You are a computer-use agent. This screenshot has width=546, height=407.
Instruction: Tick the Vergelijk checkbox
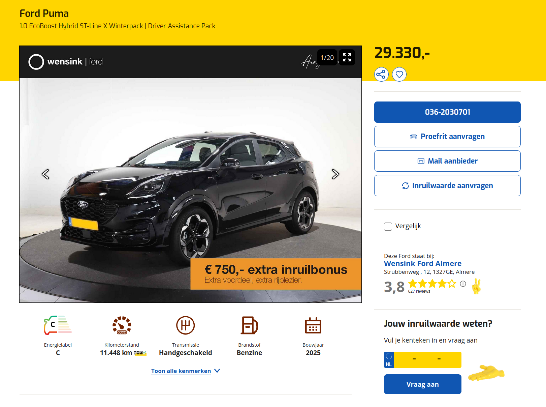[x=388, y=226]
